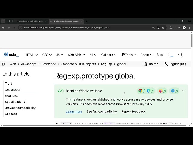Click the Web breadcrumb
This screenshot has width=193, height=145.
tap(13, 64)
